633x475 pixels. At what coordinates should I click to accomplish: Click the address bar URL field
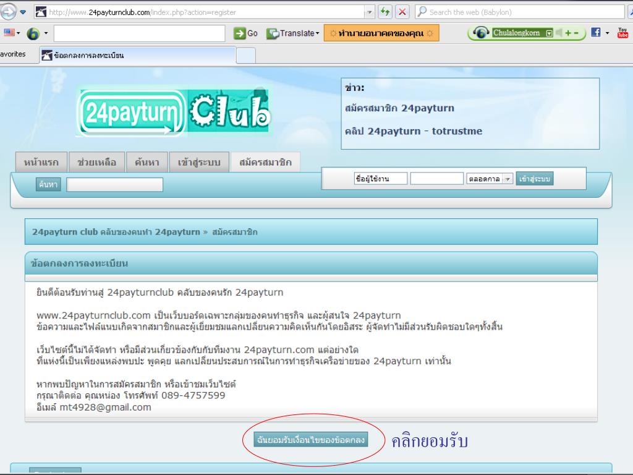[x=199, y=12]
